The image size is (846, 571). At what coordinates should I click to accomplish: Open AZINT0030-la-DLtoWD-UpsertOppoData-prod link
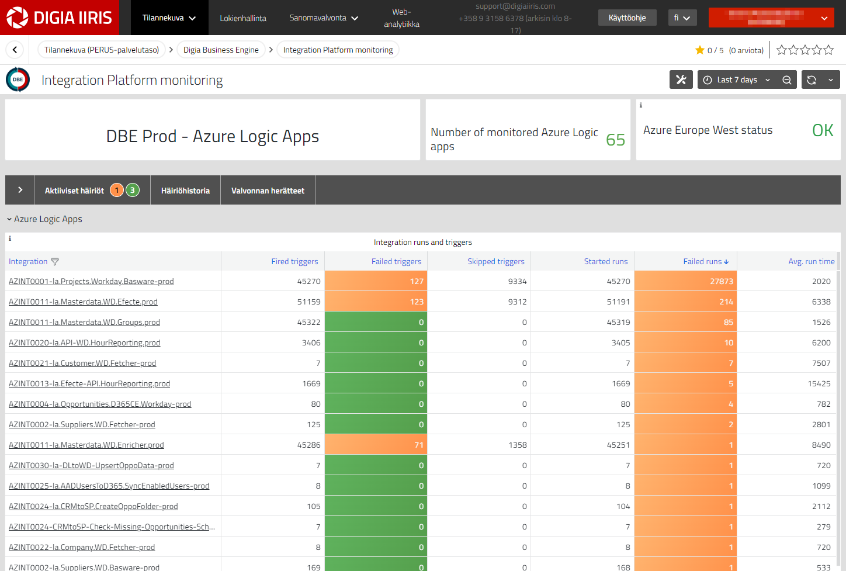coord(91,465)
